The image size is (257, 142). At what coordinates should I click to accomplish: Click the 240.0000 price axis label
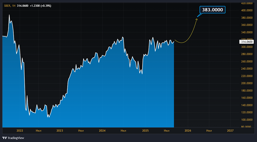point(247,69)
